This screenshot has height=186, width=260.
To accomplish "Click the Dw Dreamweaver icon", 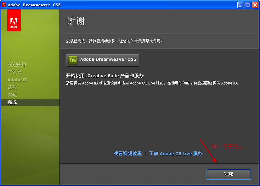I will pos(73,60).
